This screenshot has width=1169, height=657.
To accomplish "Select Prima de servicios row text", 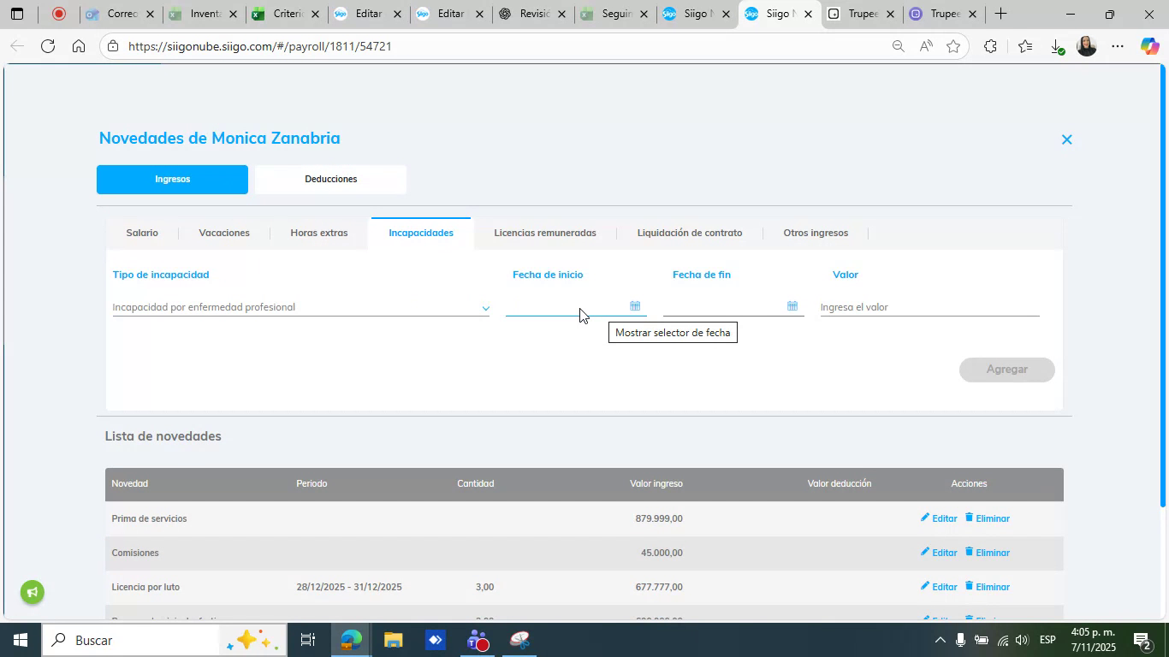I will 149,518.
